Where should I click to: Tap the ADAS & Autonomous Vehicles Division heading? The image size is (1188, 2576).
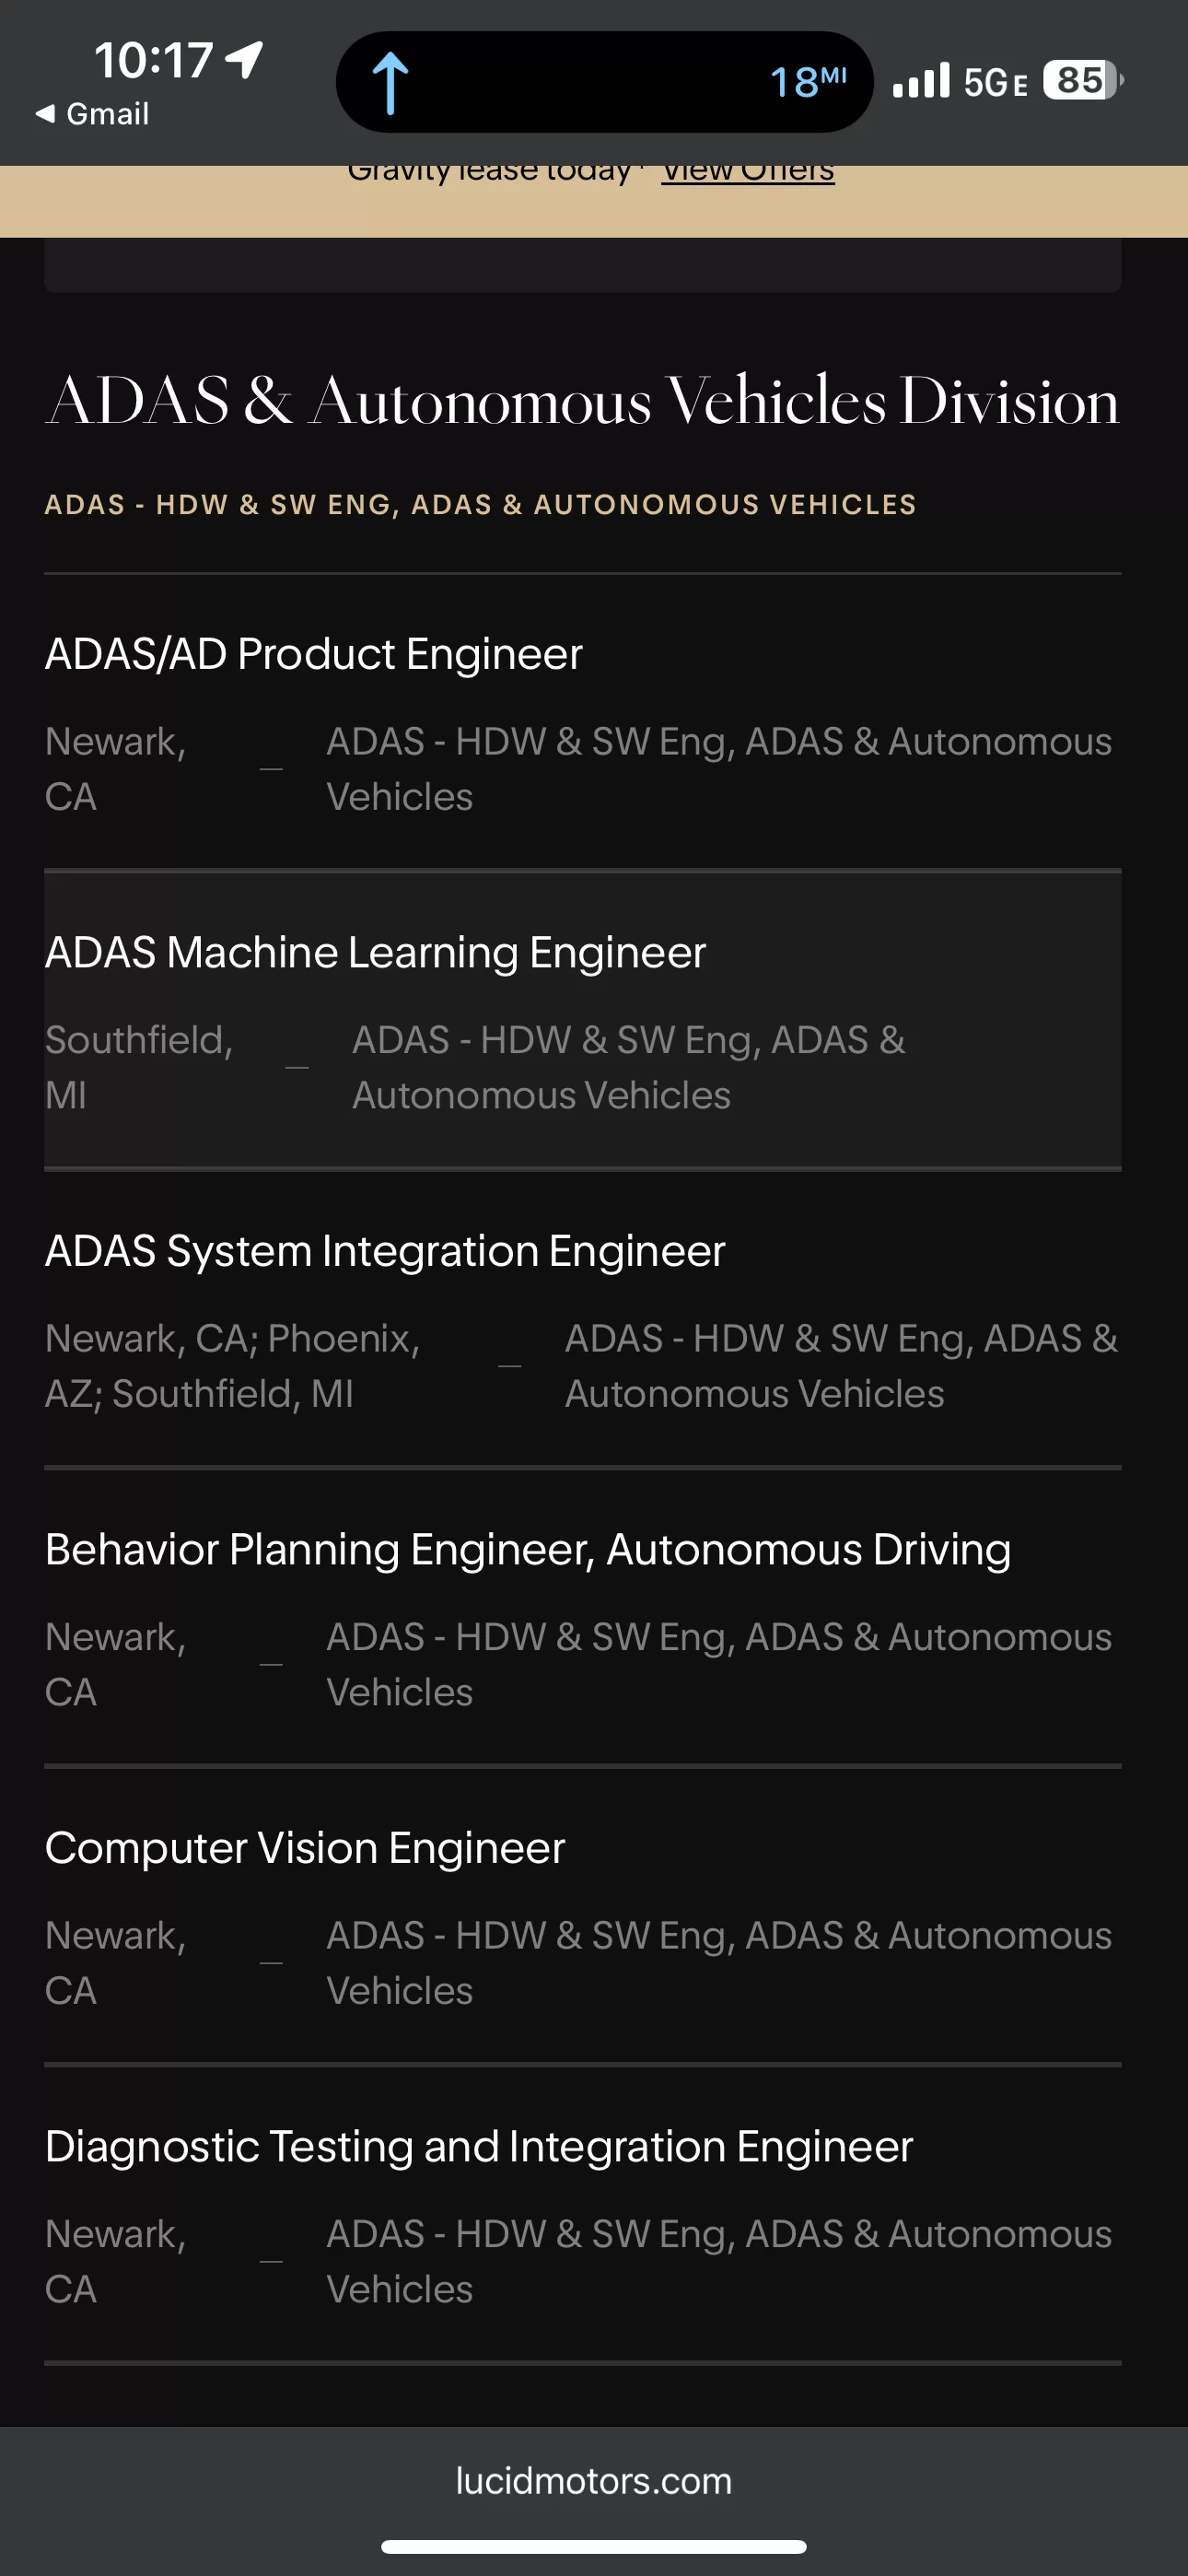[583, 400]
